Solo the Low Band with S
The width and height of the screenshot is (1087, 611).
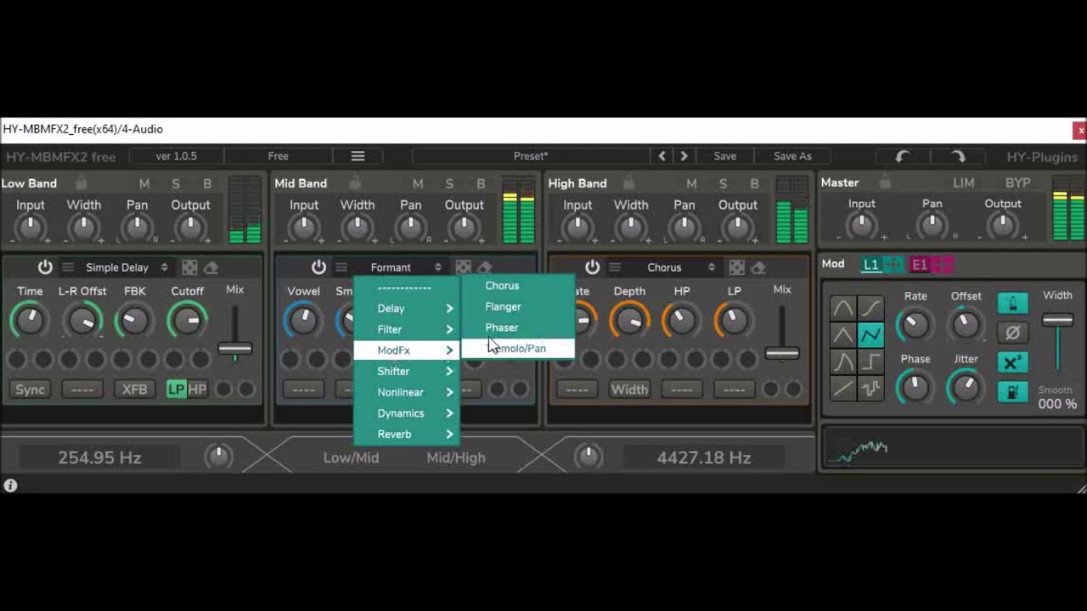coord(176,183)
